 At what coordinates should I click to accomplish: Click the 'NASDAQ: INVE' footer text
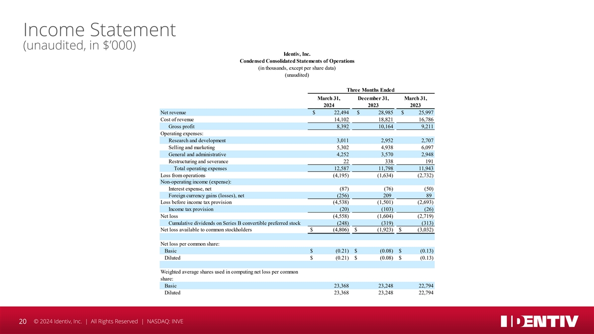point(164,322)
